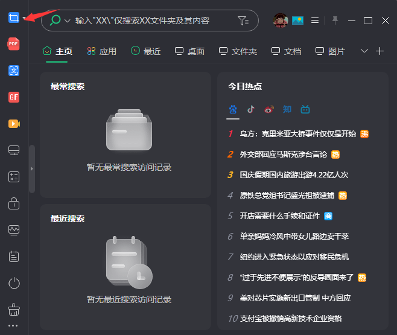397x335 pixels.
Task: Open the hamburger main menu
Action: click(315, 21)
